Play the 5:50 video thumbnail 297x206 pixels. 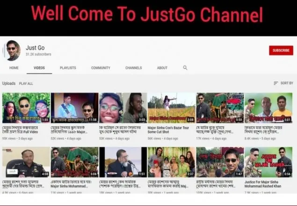point(220,108)
